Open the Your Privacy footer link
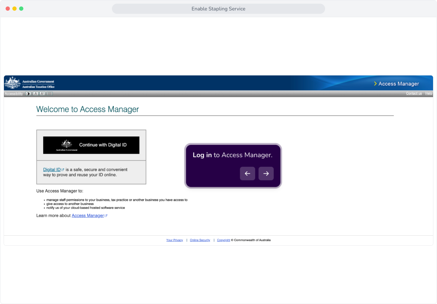The width and height of the screenshot is (437, 304). coord(175,240)
